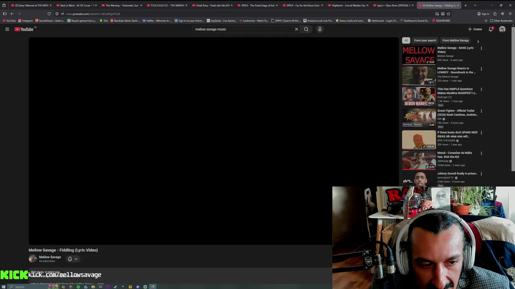
Task: Open the account avatar menu
Action: [x=502, y=29]
